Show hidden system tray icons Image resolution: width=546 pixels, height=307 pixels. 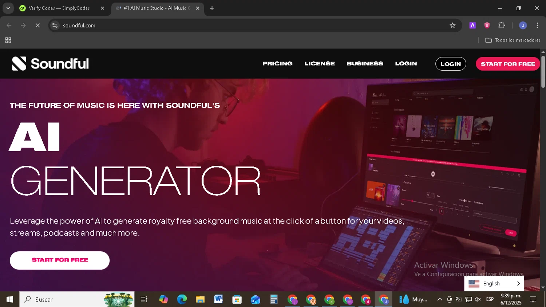click(x=440, y=299)
